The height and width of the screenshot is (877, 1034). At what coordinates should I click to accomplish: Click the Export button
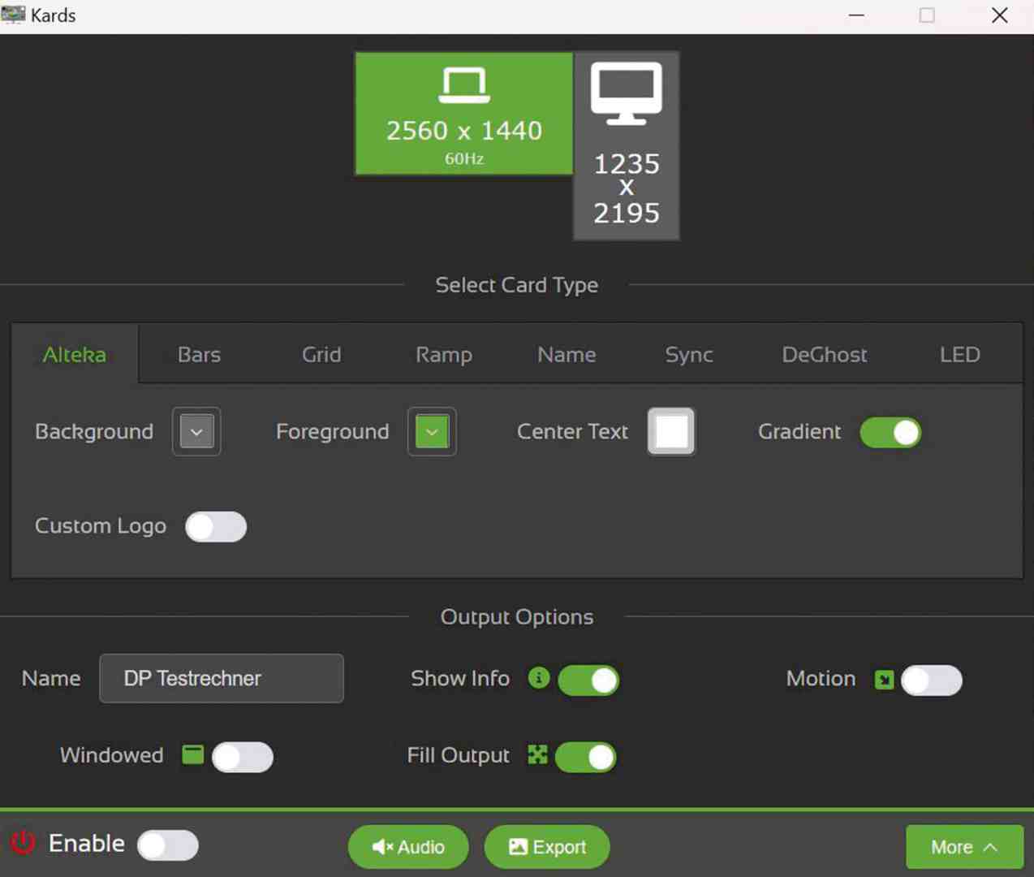pyautogui.click(x=547, y=846)
